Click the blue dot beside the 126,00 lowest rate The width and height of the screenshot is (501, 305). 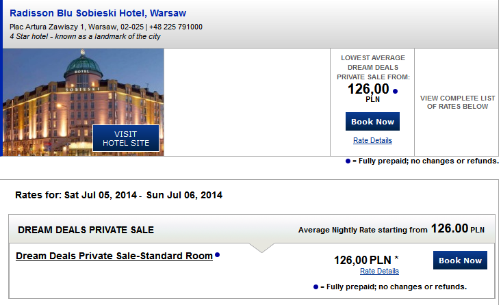395,92
